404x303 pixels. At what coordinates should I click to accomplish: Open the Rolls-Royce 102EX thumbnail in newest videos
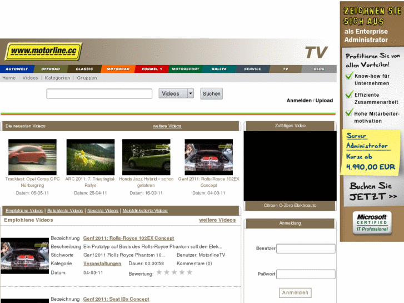click(209, 157)
